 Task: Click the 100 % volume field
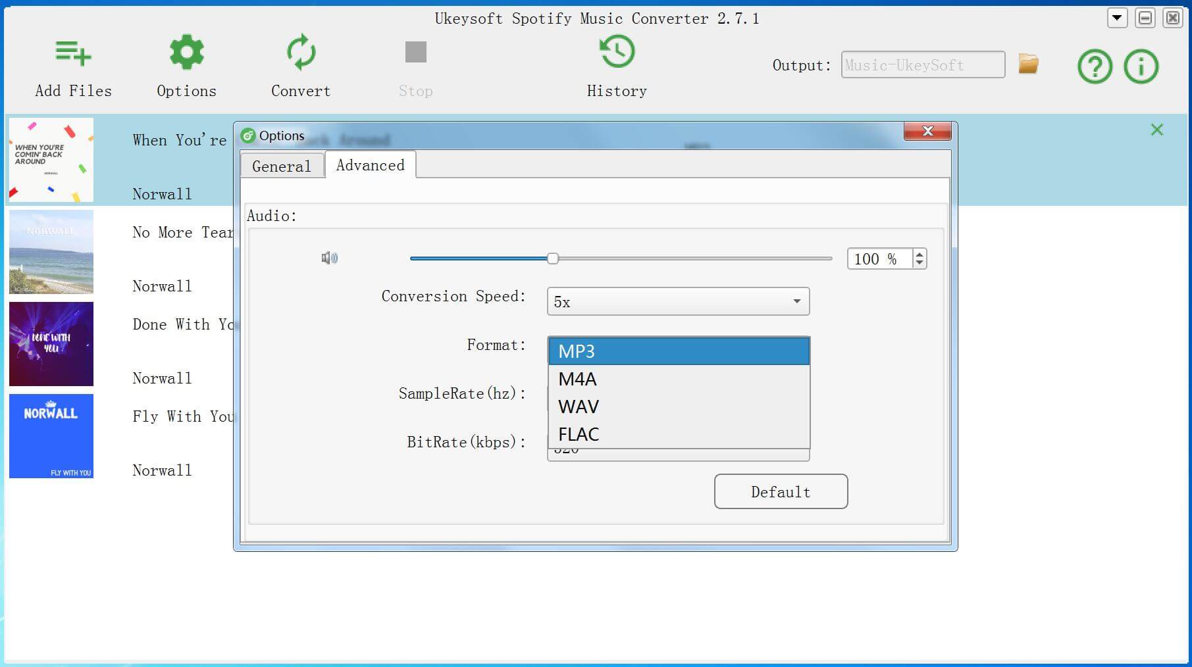(880, 259)
